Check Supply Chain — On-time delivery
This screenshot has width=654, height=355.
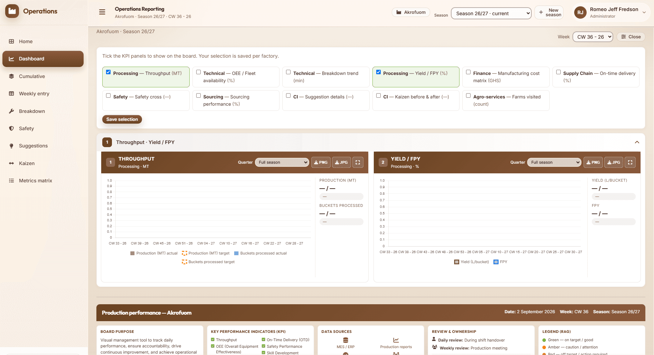(558, 72)
